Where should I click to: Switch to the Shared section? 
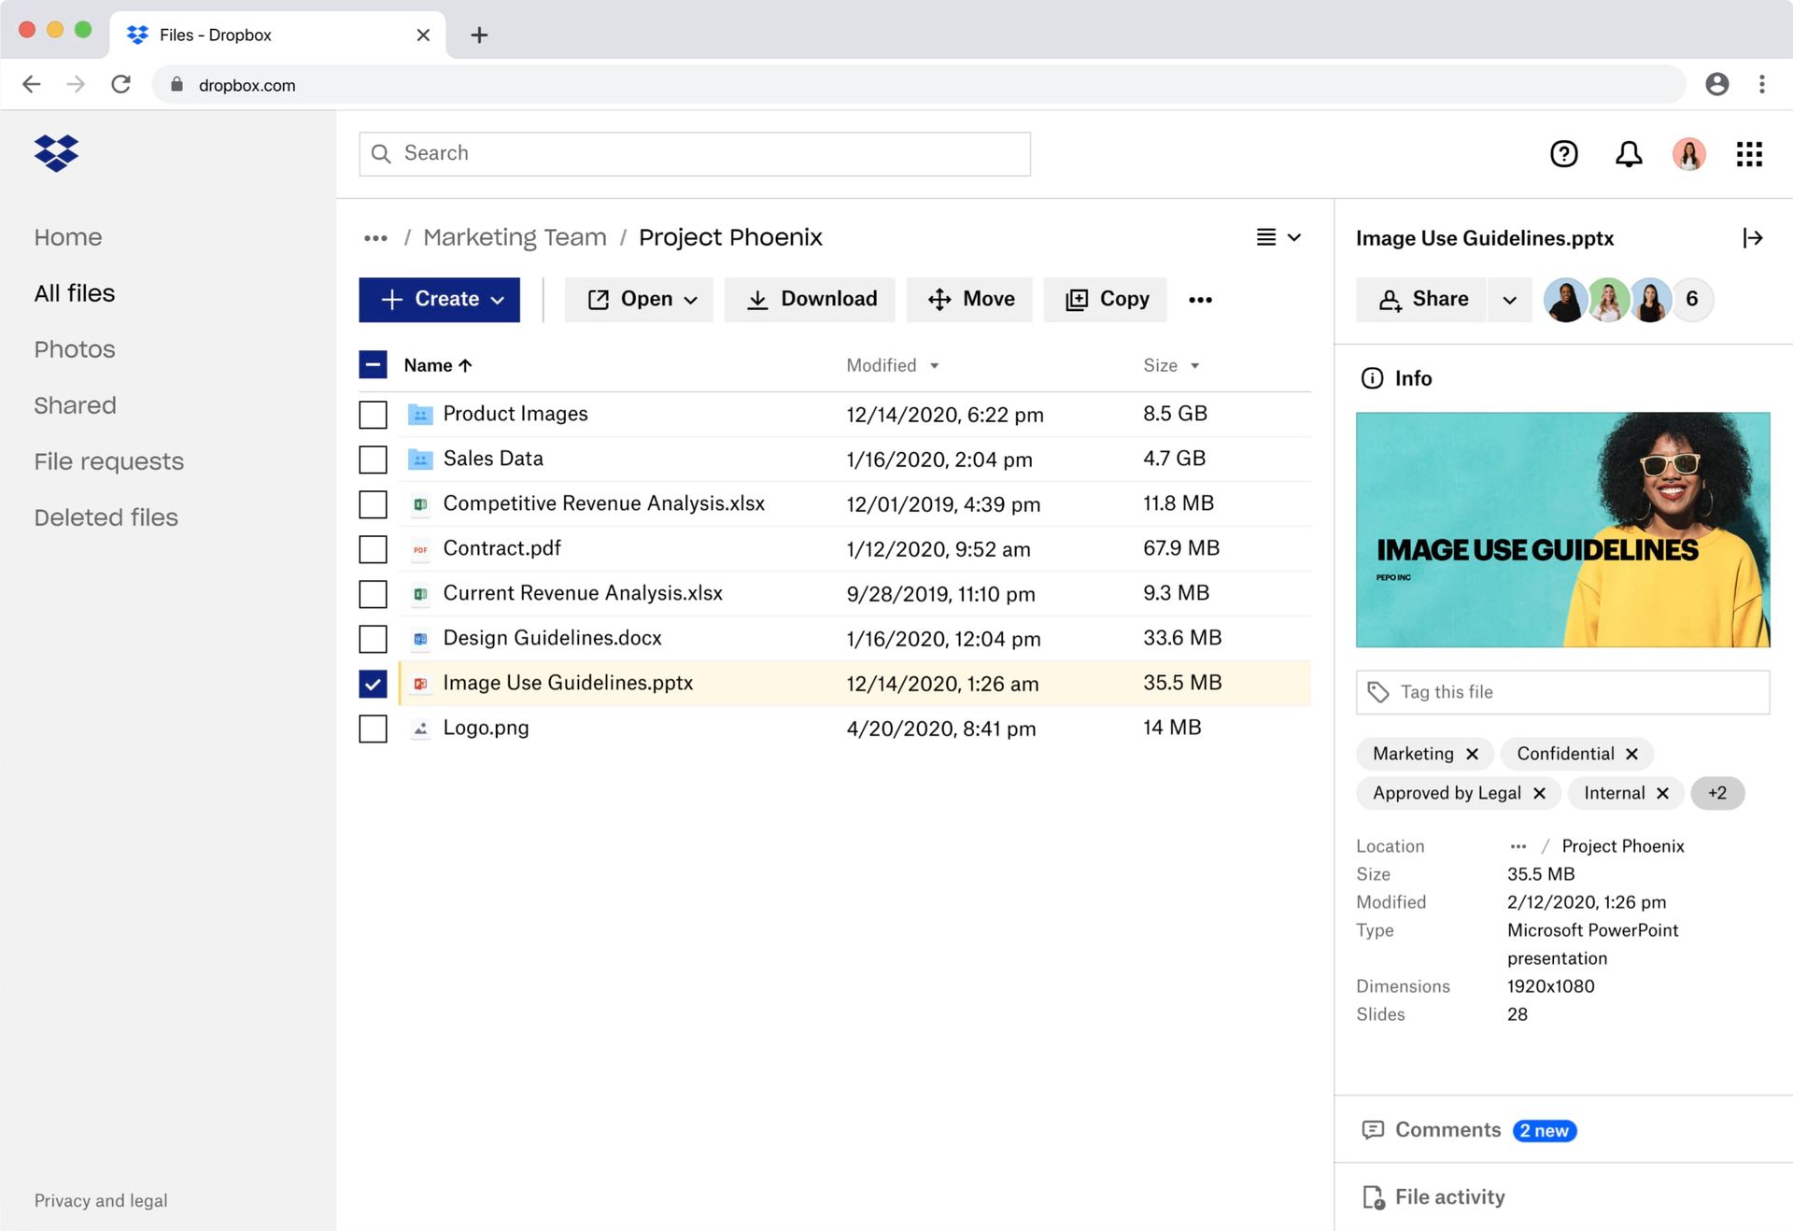coord(75,404)
